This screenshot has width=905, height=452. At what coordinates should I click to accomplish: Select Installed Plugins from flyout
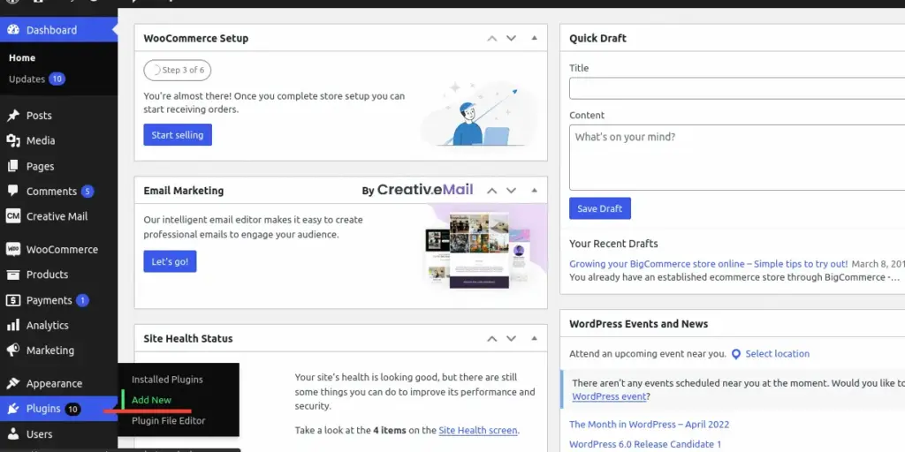click(x=167, y=380)
